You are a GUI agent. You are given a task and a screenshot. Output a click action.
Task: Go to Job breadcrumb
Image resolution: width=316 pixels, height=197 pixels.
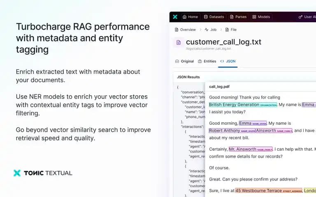point(210,30)
